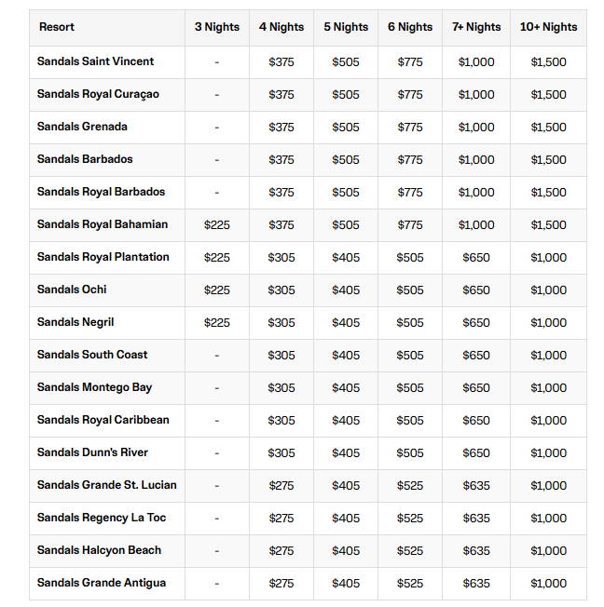This screenshot has height=607, width=604.
Task: Click $1,000 for Sandals Ochi 10+ Nights
Action: point(549,290)
